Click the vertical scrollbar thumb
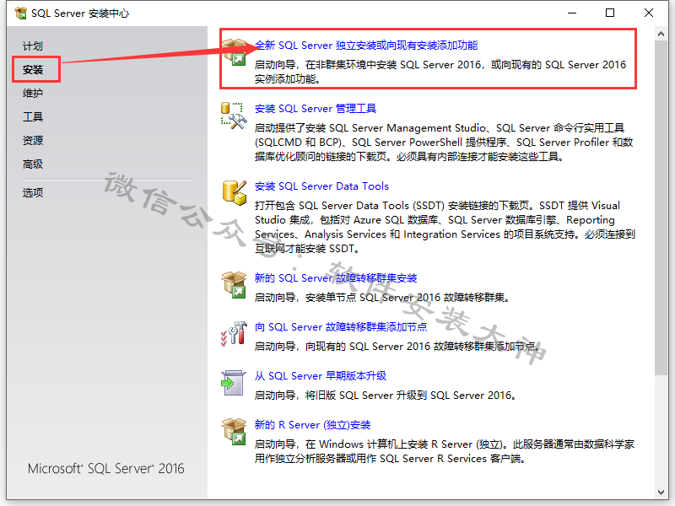Image resolution: width=675 pixels, height=506 pixels. pos(661,207)
